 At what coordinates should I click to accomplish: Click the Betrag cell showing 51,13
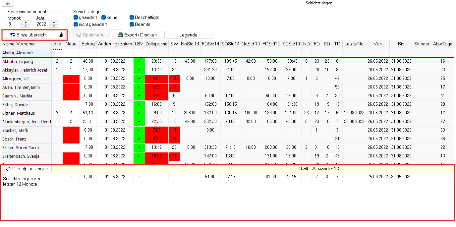coord(88,113)
